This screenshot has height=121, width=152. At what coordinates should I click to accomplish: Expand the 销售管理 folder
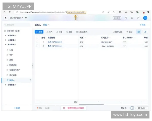tap(6, 85)
